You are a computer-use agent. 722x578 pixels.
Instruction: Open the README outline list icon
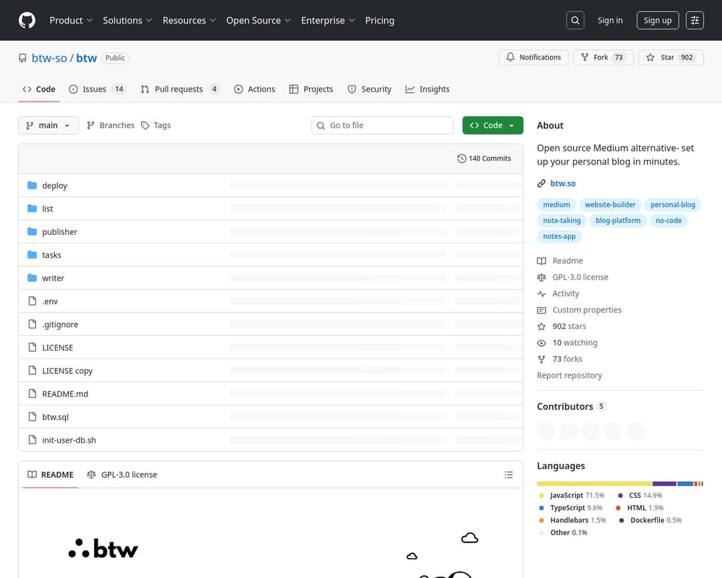point(509,475)
